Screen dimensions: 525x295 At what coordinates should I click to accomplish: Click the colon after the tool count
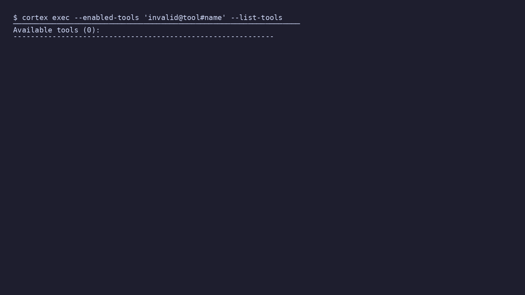(x=98, y=30)
